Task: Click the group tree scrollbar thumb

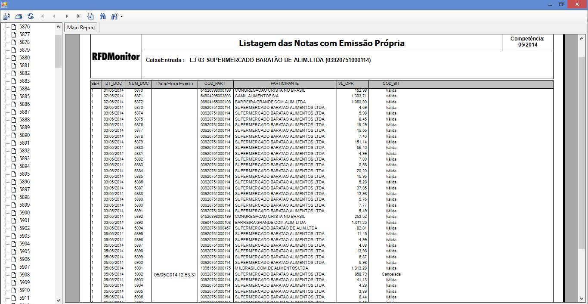Action: tap(59, 51)
